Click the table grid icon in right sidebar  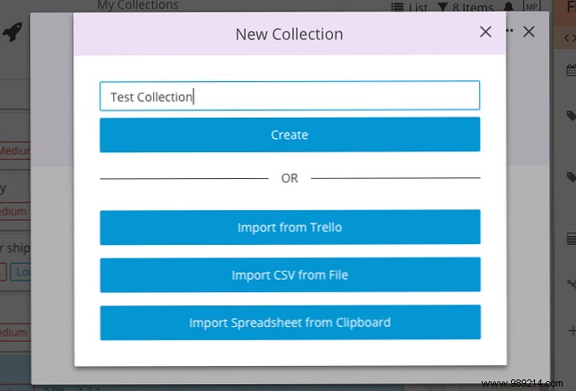tap(572, 239)
